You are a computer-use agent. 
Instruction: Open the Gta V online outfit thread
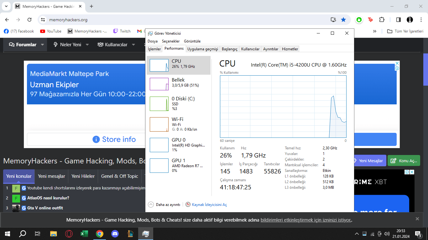coord(45,208)
